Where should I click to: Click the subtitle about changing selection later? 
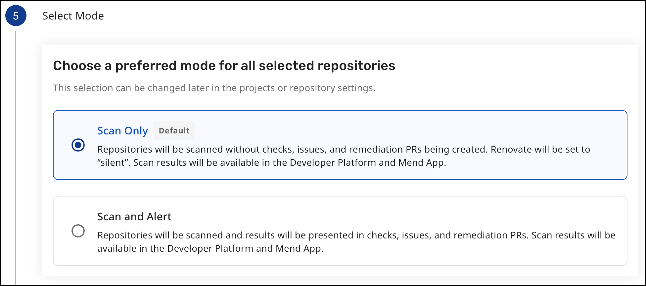[214, 88]
